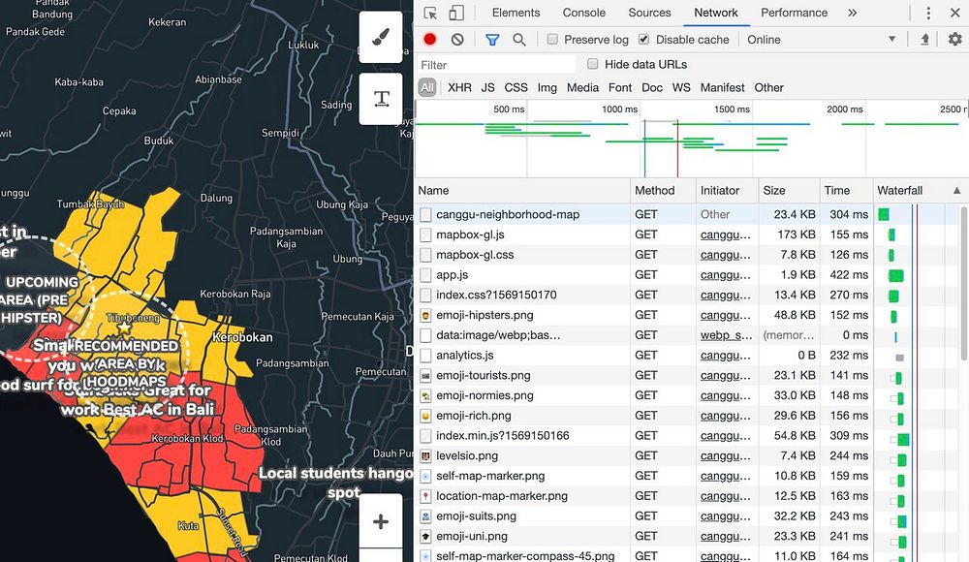Select the paintbrush draw tool on map
The image size is (969, 562).
[381, 38]
